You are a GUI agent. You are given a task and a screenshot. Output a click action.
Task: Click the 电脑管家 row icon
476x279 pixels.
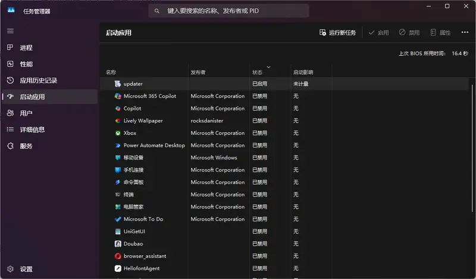pyautogui.click(x=118, y=207)
